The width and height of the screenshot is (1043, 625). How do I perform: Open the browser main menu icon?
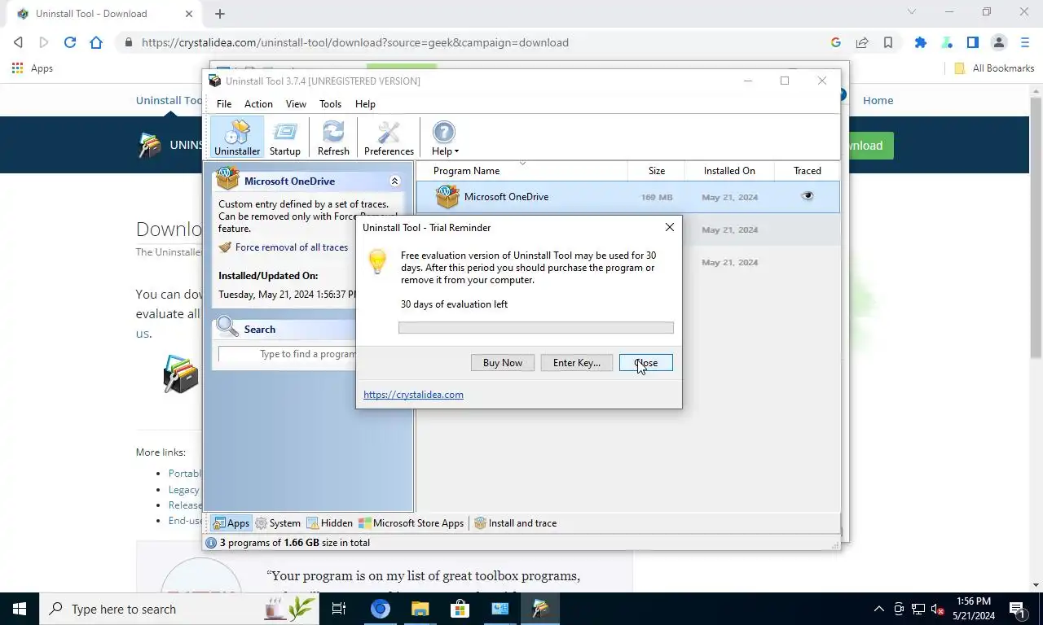pyautogui.click(x=1025, y=42)
